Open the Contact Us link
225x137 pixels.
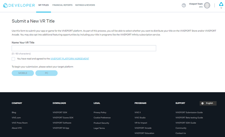click(x=181, y=133)
